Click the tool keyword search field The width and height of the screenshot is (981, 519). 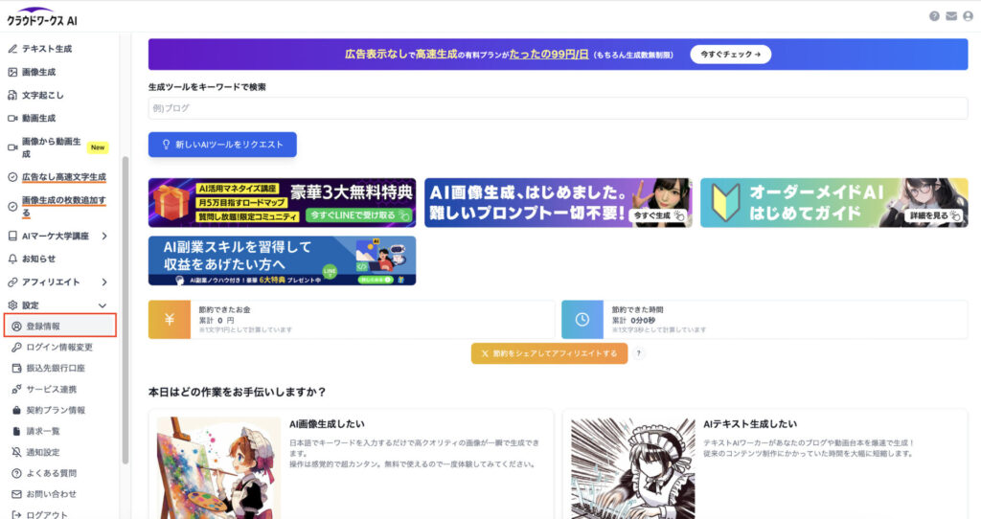point(559,108)
